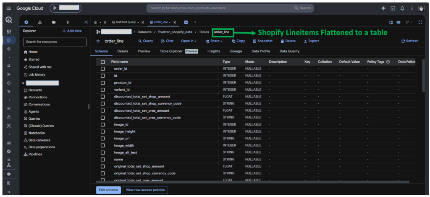Open the Data Profile tab
Image resolution: width=430 pixels, height=197 pixels.
tap(260, 51)
